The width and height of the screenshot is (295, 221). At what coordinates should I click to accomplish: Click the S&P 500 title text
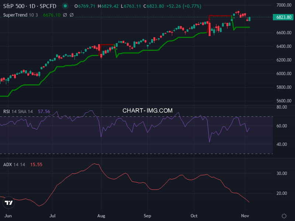click(x=13, y=6)
